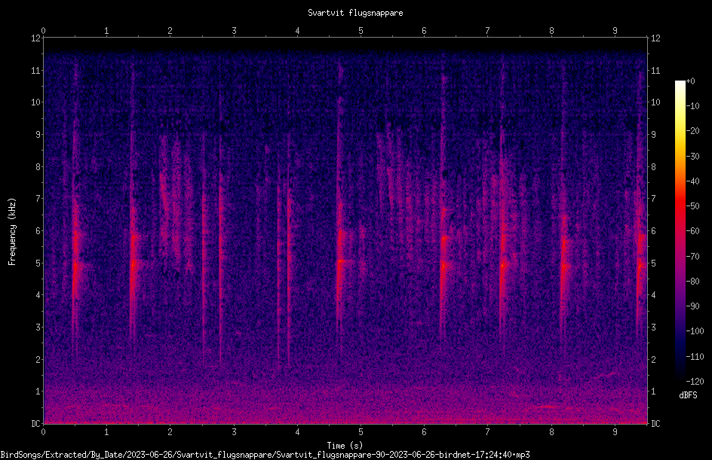
Task: Click the 8 tick label on the bottom time axis
Action: tap(551, 432)
